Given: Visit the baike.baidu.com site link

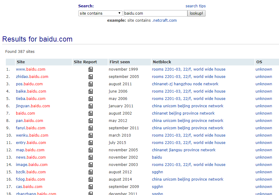Looking at the screenshot, I should (31, 91).
